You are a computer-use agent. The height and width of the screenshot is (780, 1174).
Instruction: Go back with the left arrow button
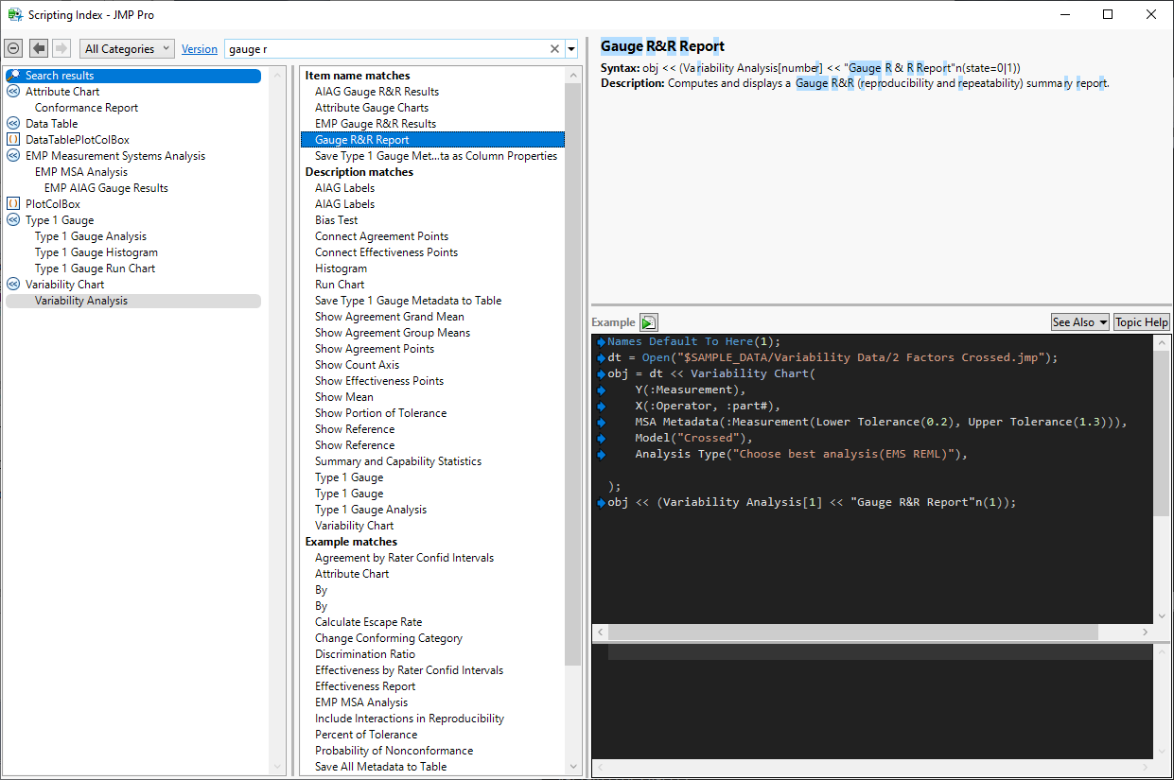coord(39,48)
